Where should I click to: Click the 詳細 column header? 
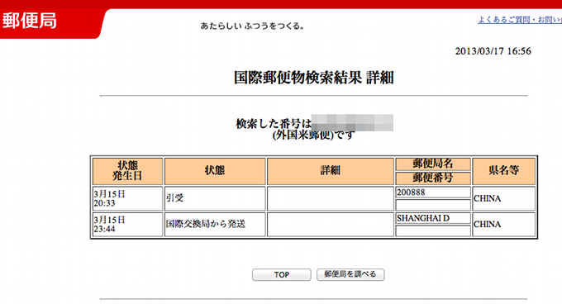pos(330,171)
